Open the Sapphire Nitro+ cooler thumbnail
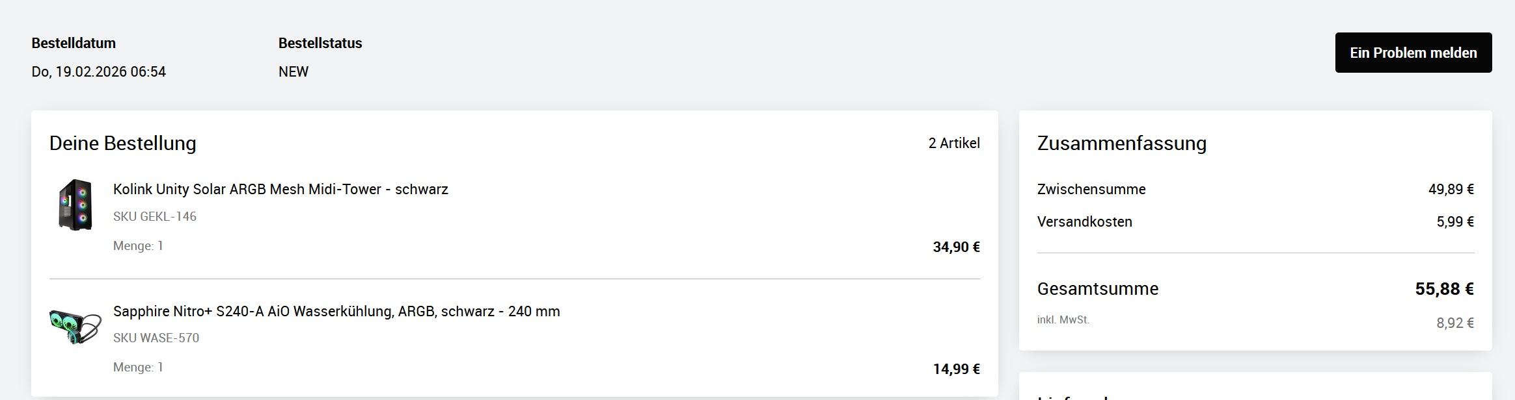This screenshot has height=400, width=1515. point(75,326)
